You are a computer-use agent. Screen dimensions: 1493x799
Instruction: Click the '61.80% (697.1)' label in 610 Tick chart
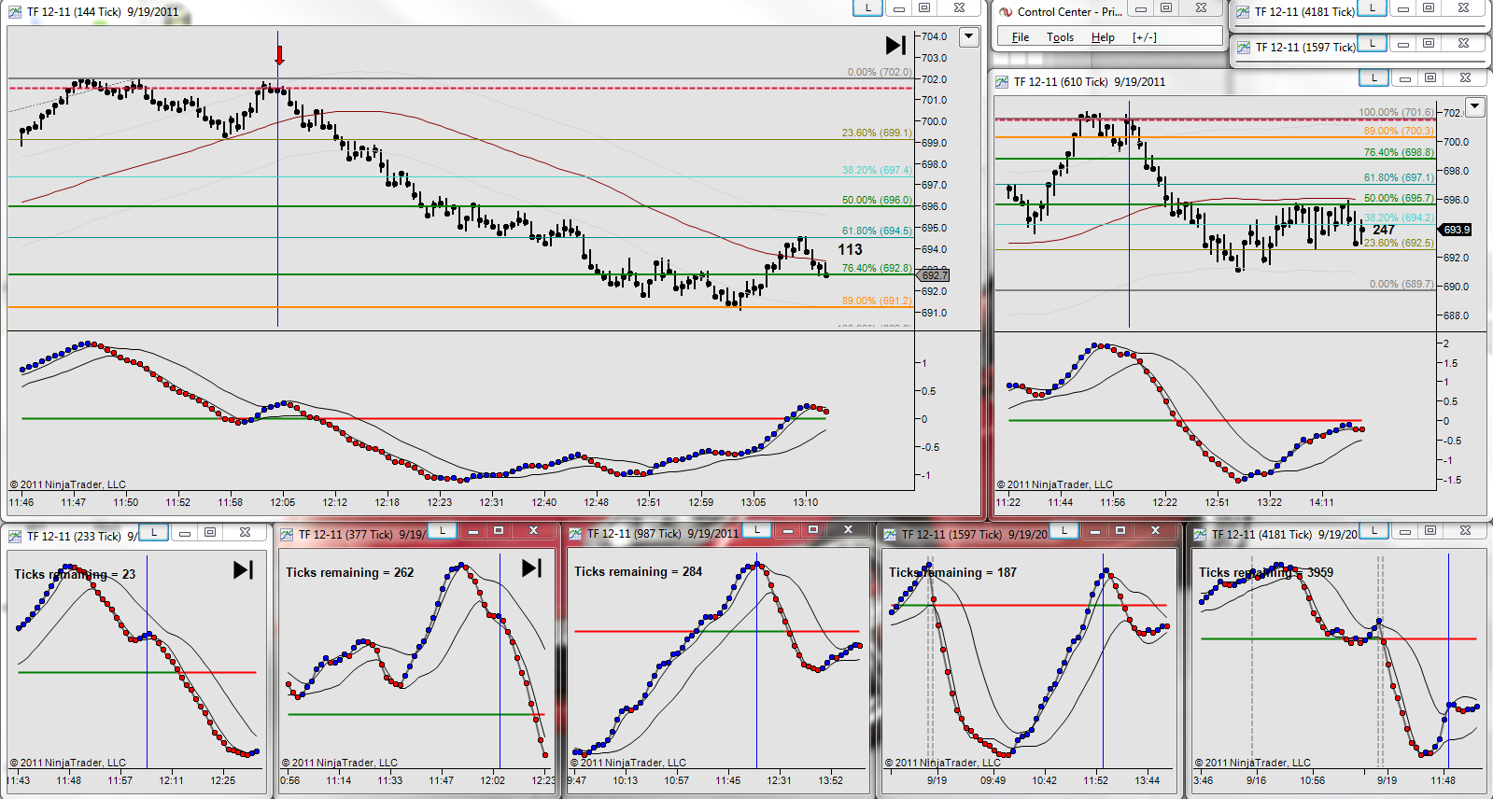point(1399,177)
